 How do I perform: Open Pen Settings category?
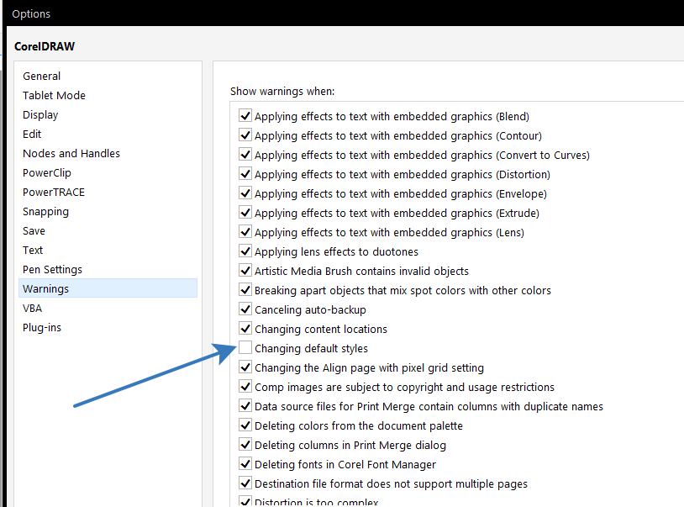[52, 269]
